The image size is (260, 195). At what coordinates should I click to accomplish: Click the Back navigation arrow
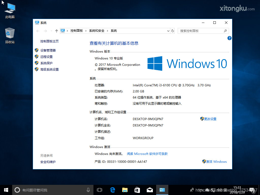tap(38, 31)
